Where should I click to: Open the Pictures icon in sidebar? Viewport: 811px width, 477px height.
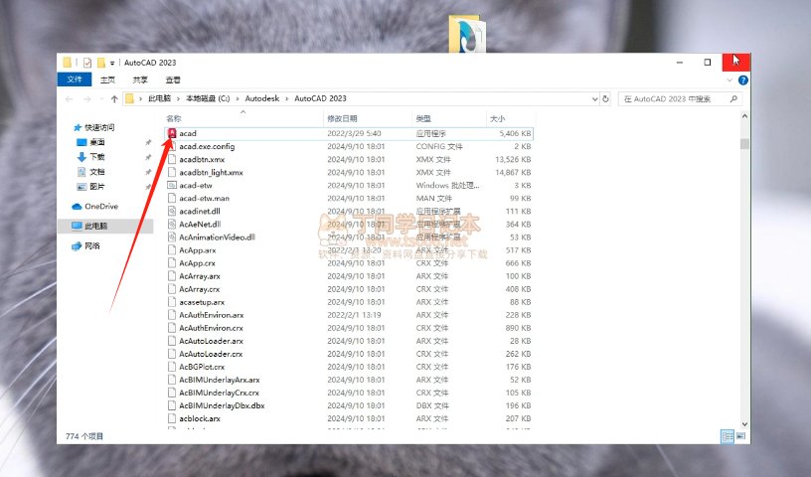click(81, 187)
